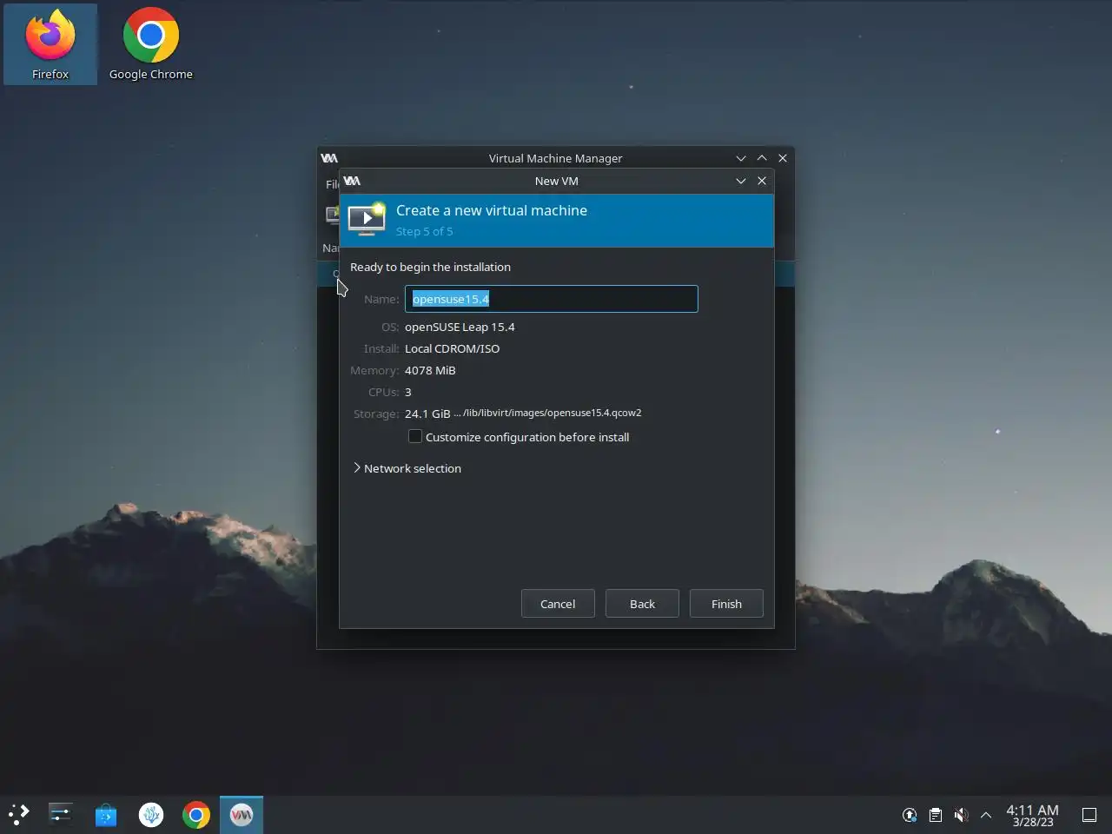Maximize Virtual Machine Manager window
Viewport: 1112px width, 834px height.
[762, 158]
